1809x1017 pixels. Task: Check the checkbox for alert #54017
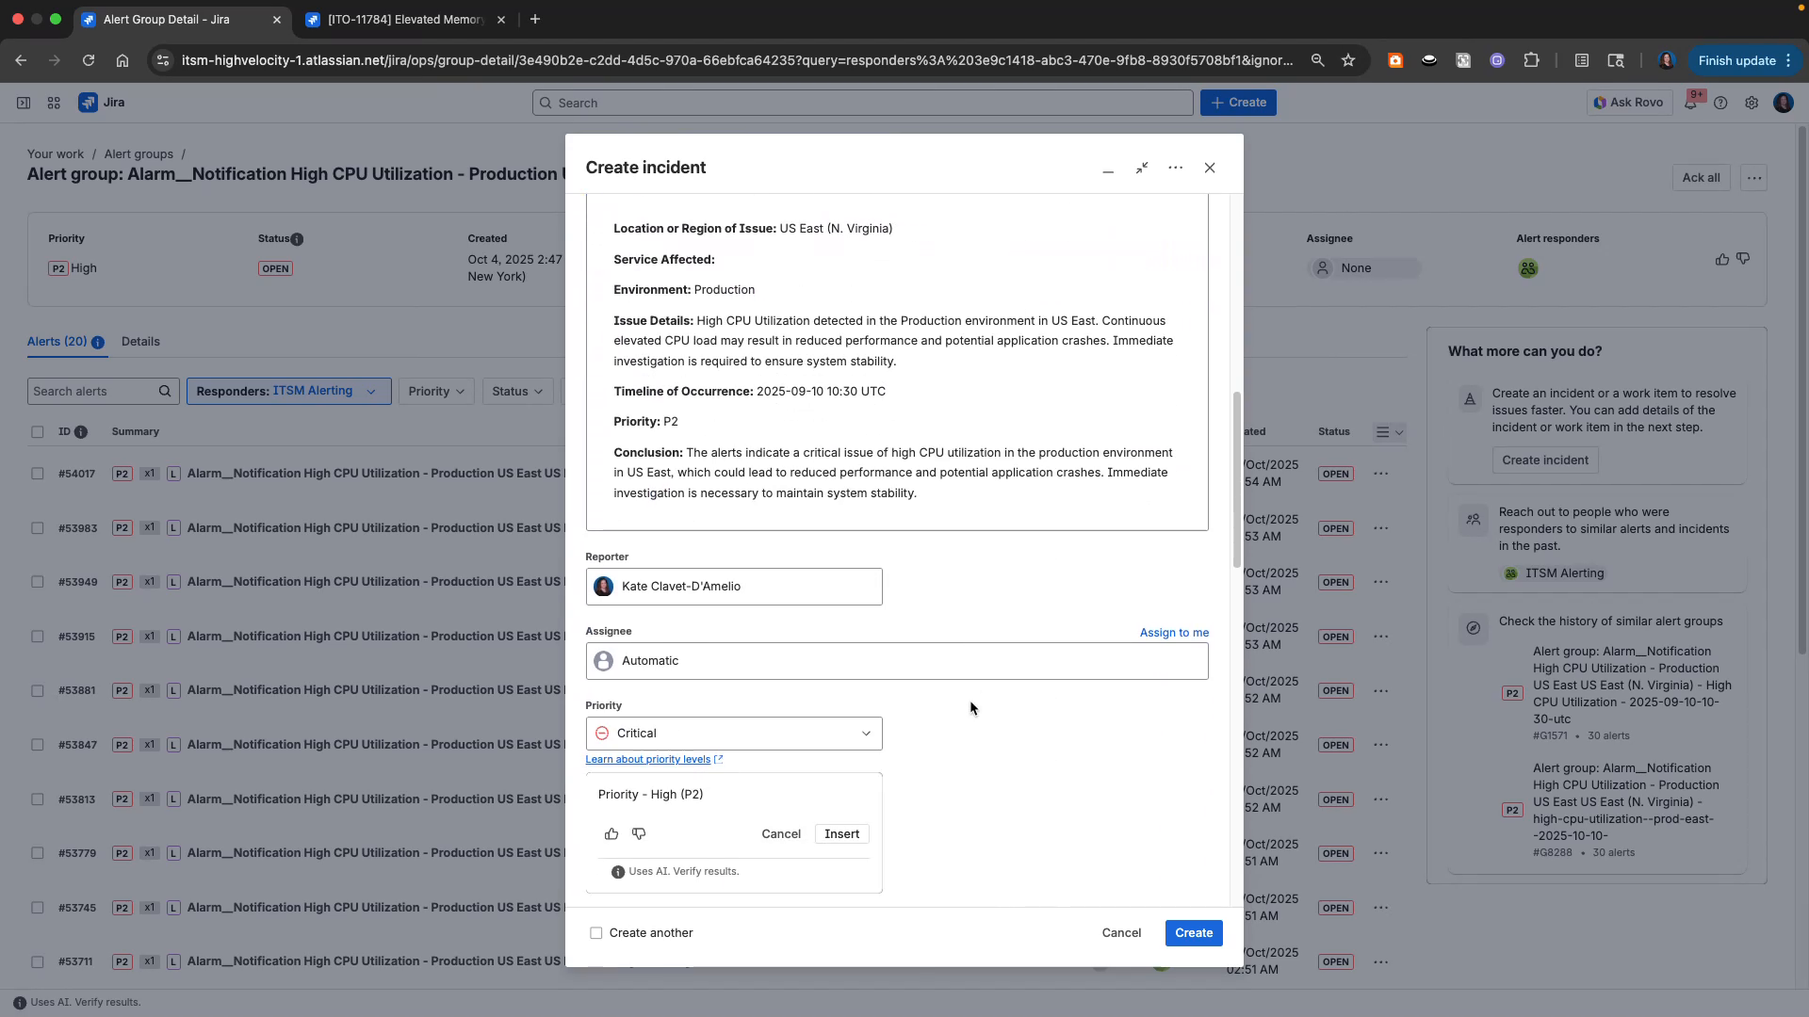pyautogui.click(x=38, y=474)
